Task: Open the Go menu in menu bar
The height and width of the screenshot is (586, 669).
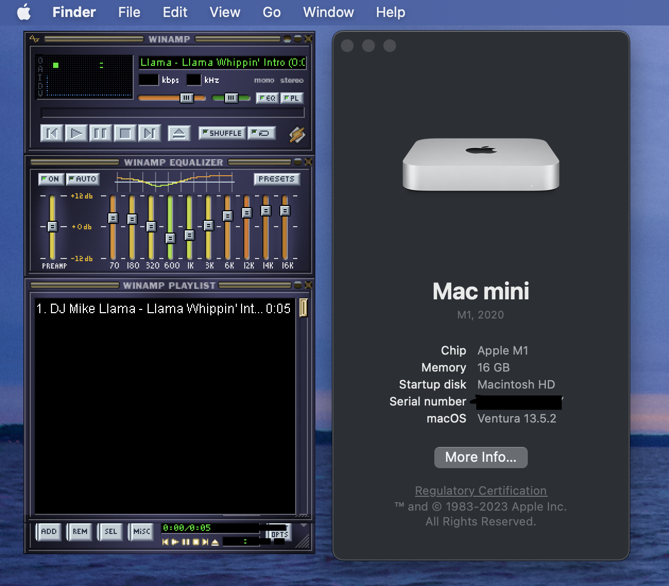Action: coord(271,12)
